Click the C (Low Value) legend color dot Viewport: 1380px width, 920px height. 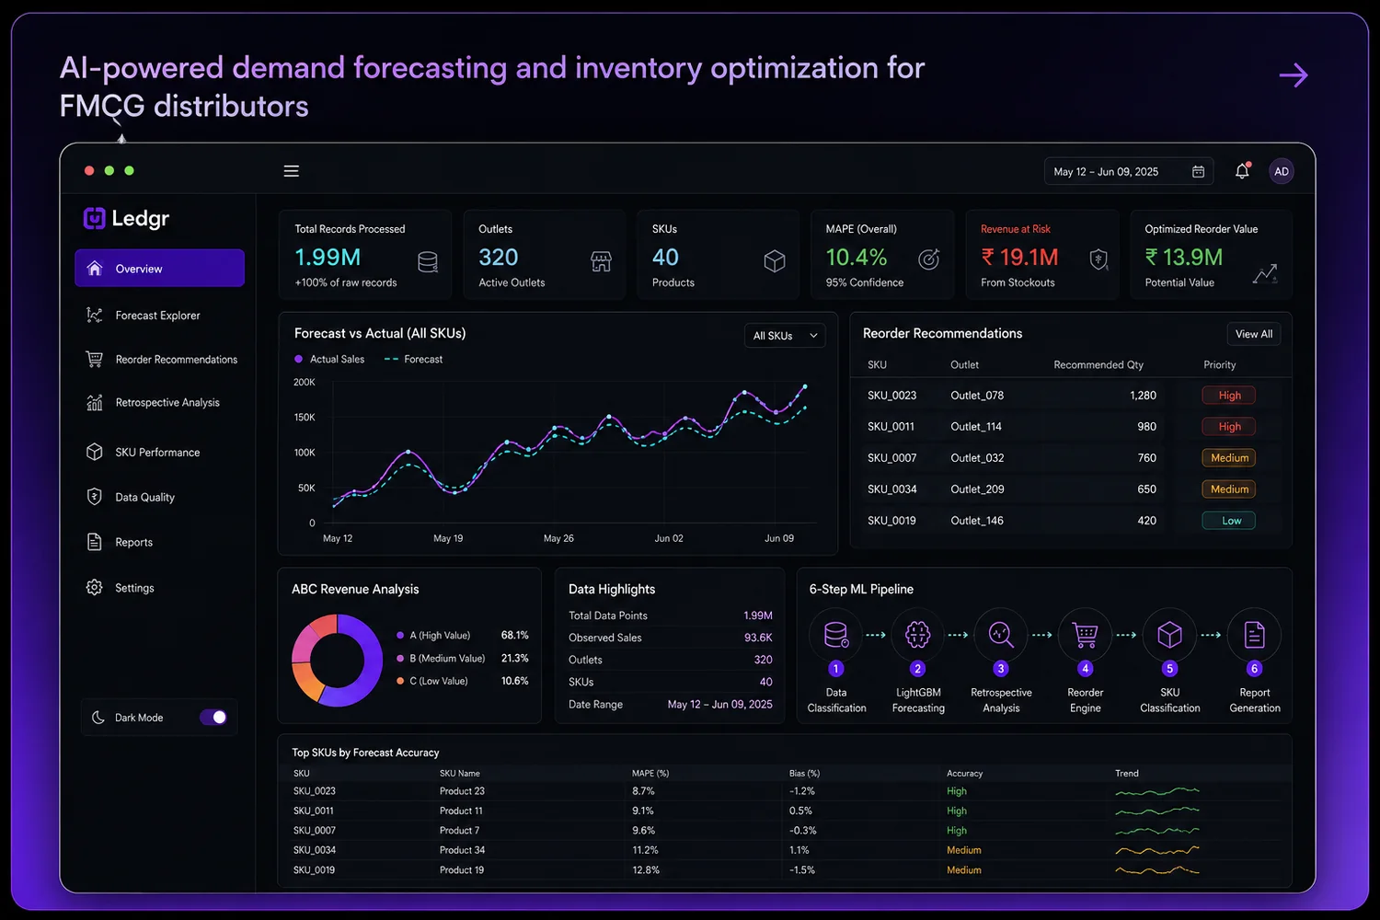(400, 682)
